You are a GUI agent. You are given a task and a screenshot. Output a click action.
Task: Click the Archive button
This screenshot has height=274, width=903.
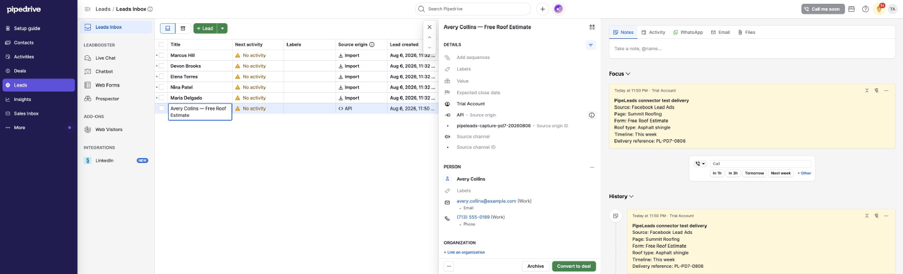(536, 266)
